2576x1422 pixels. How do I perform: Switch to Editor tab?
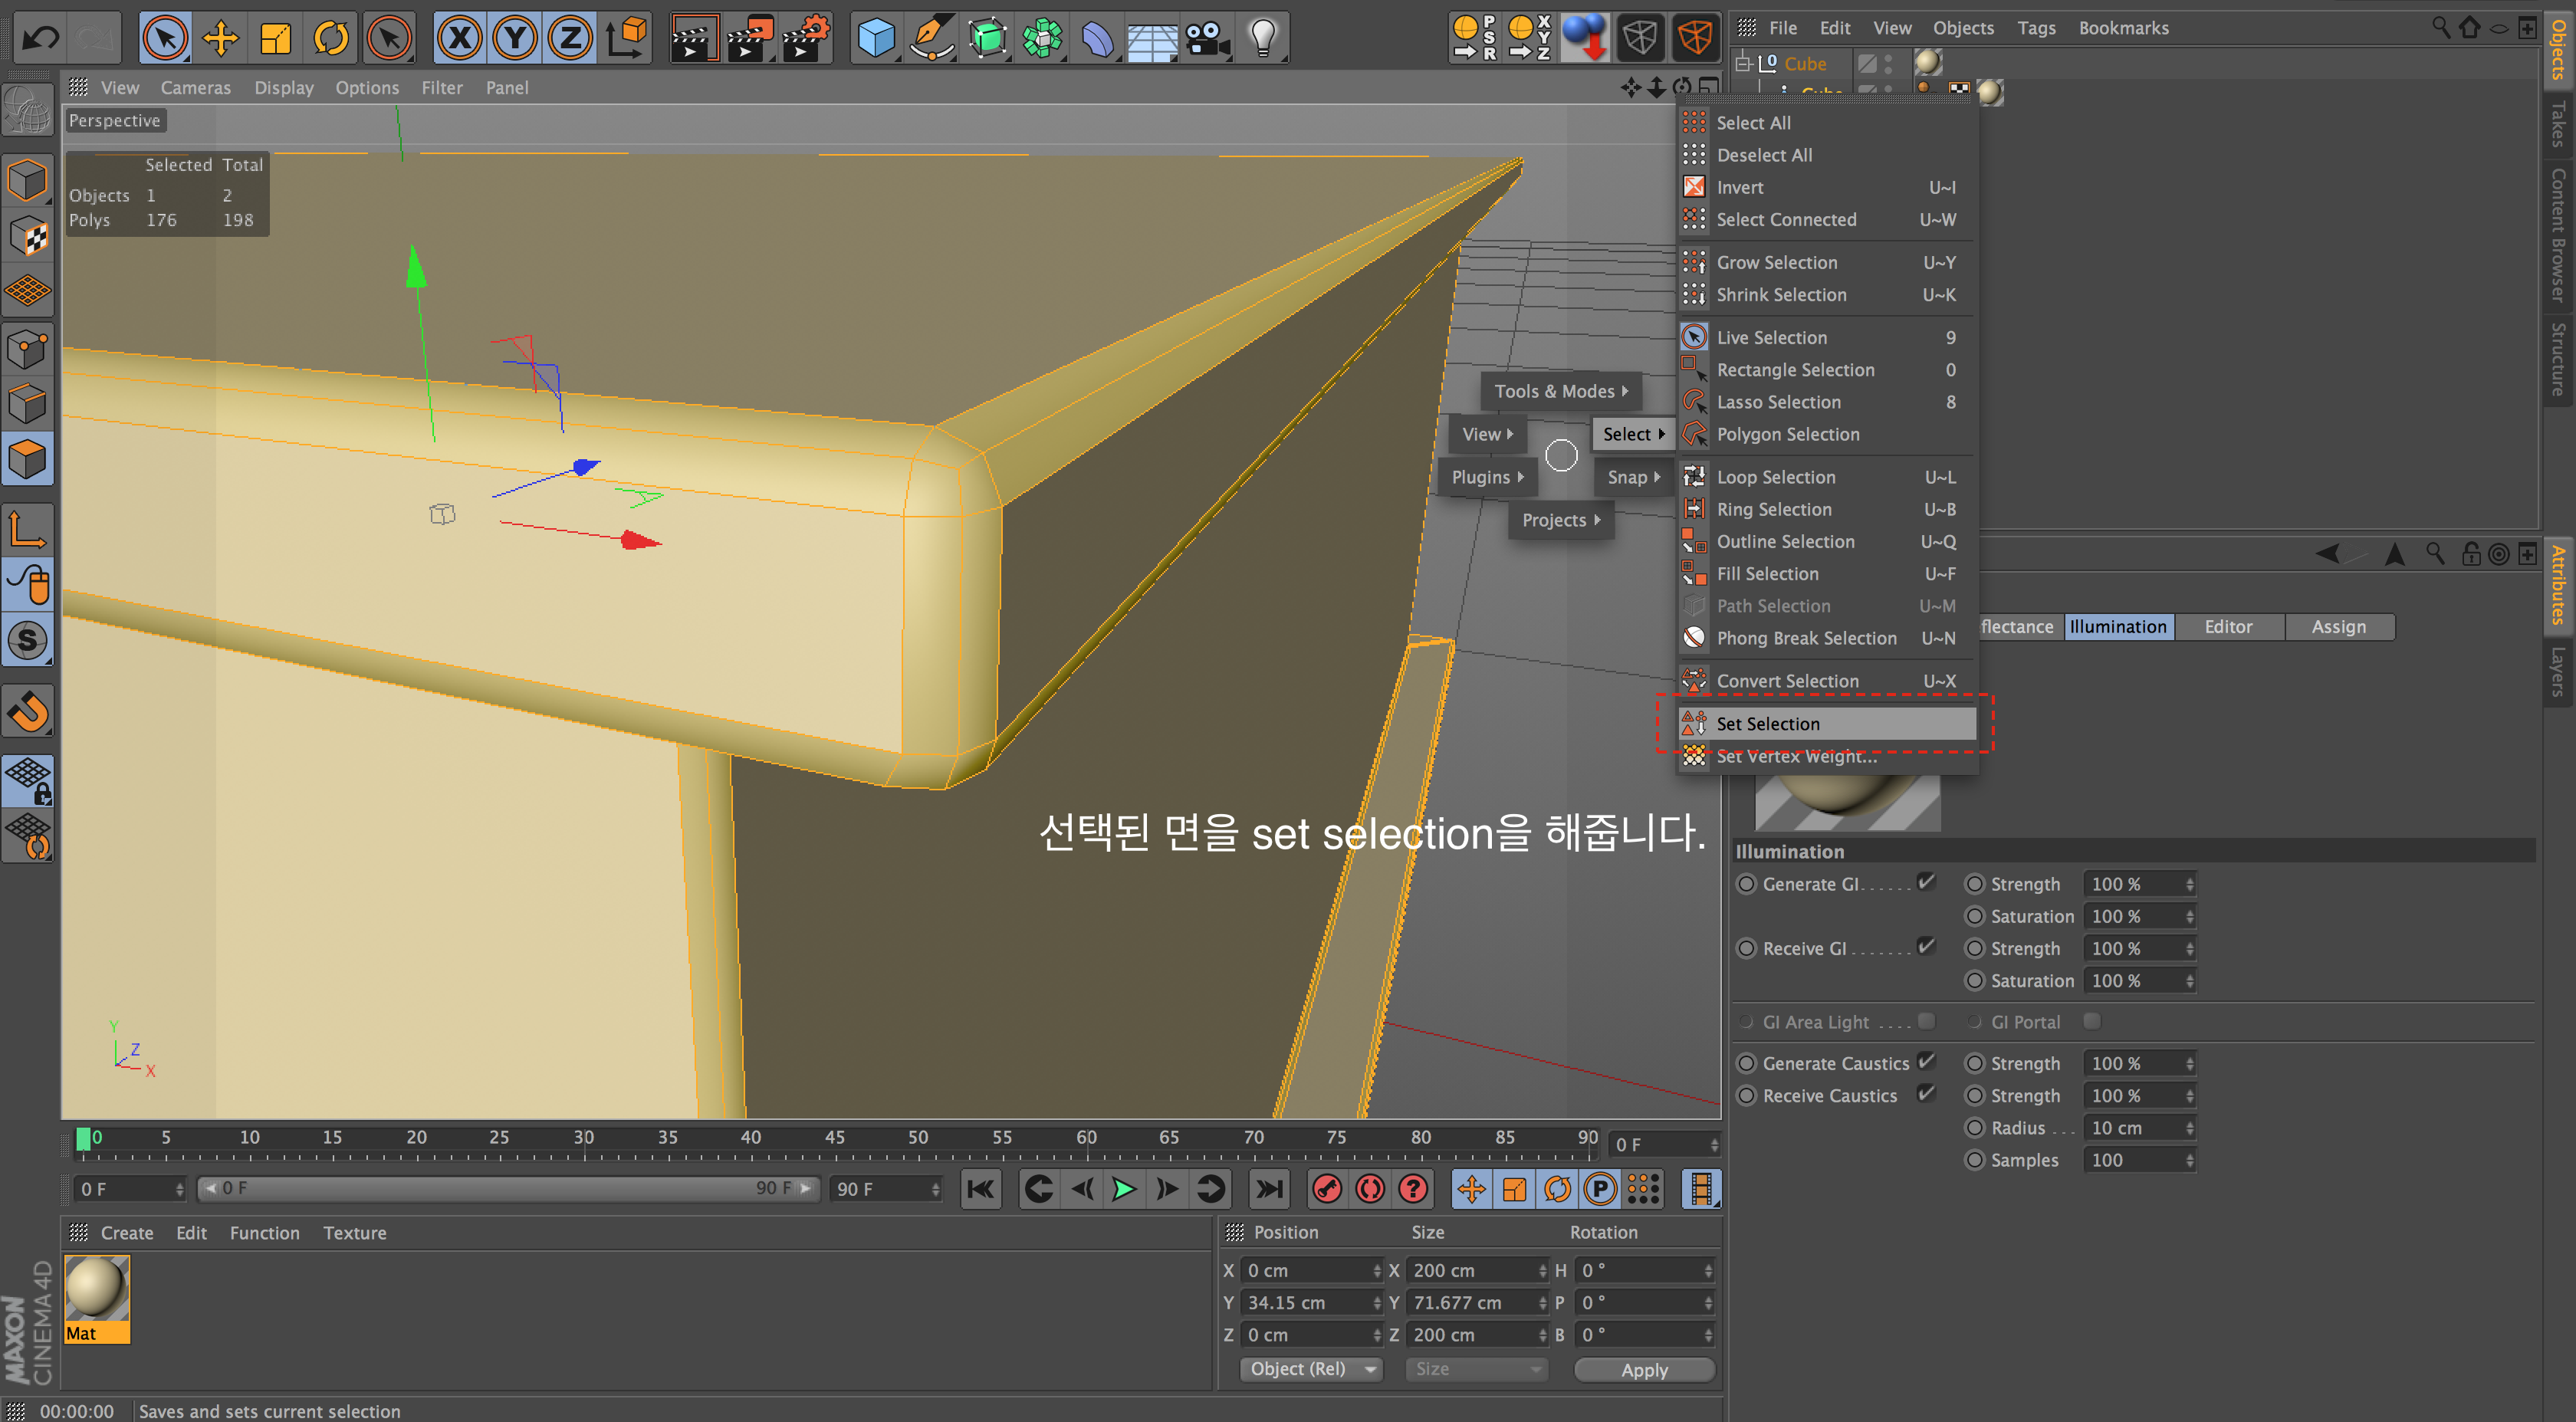2228,626
